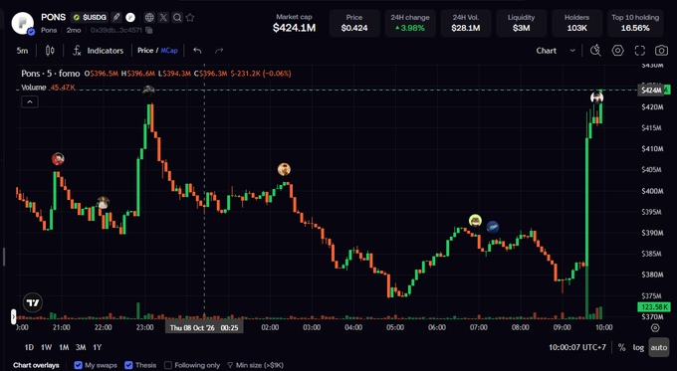Take a chart snapshot with camera icon
This screenshot has width=677, height=371.
click(x=661, y=51)
